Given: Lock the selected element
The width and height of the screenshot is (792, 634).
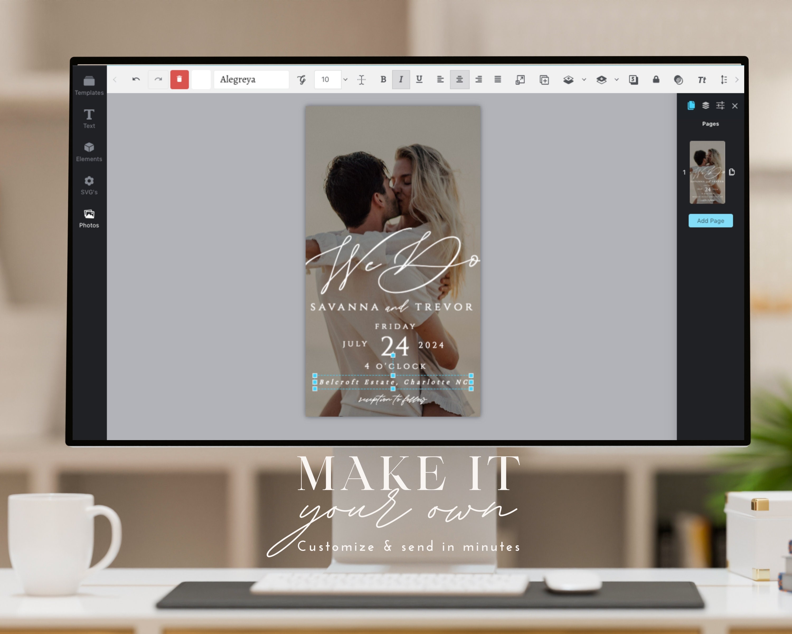Looking at the screenshot, I should tap(657, 80).
